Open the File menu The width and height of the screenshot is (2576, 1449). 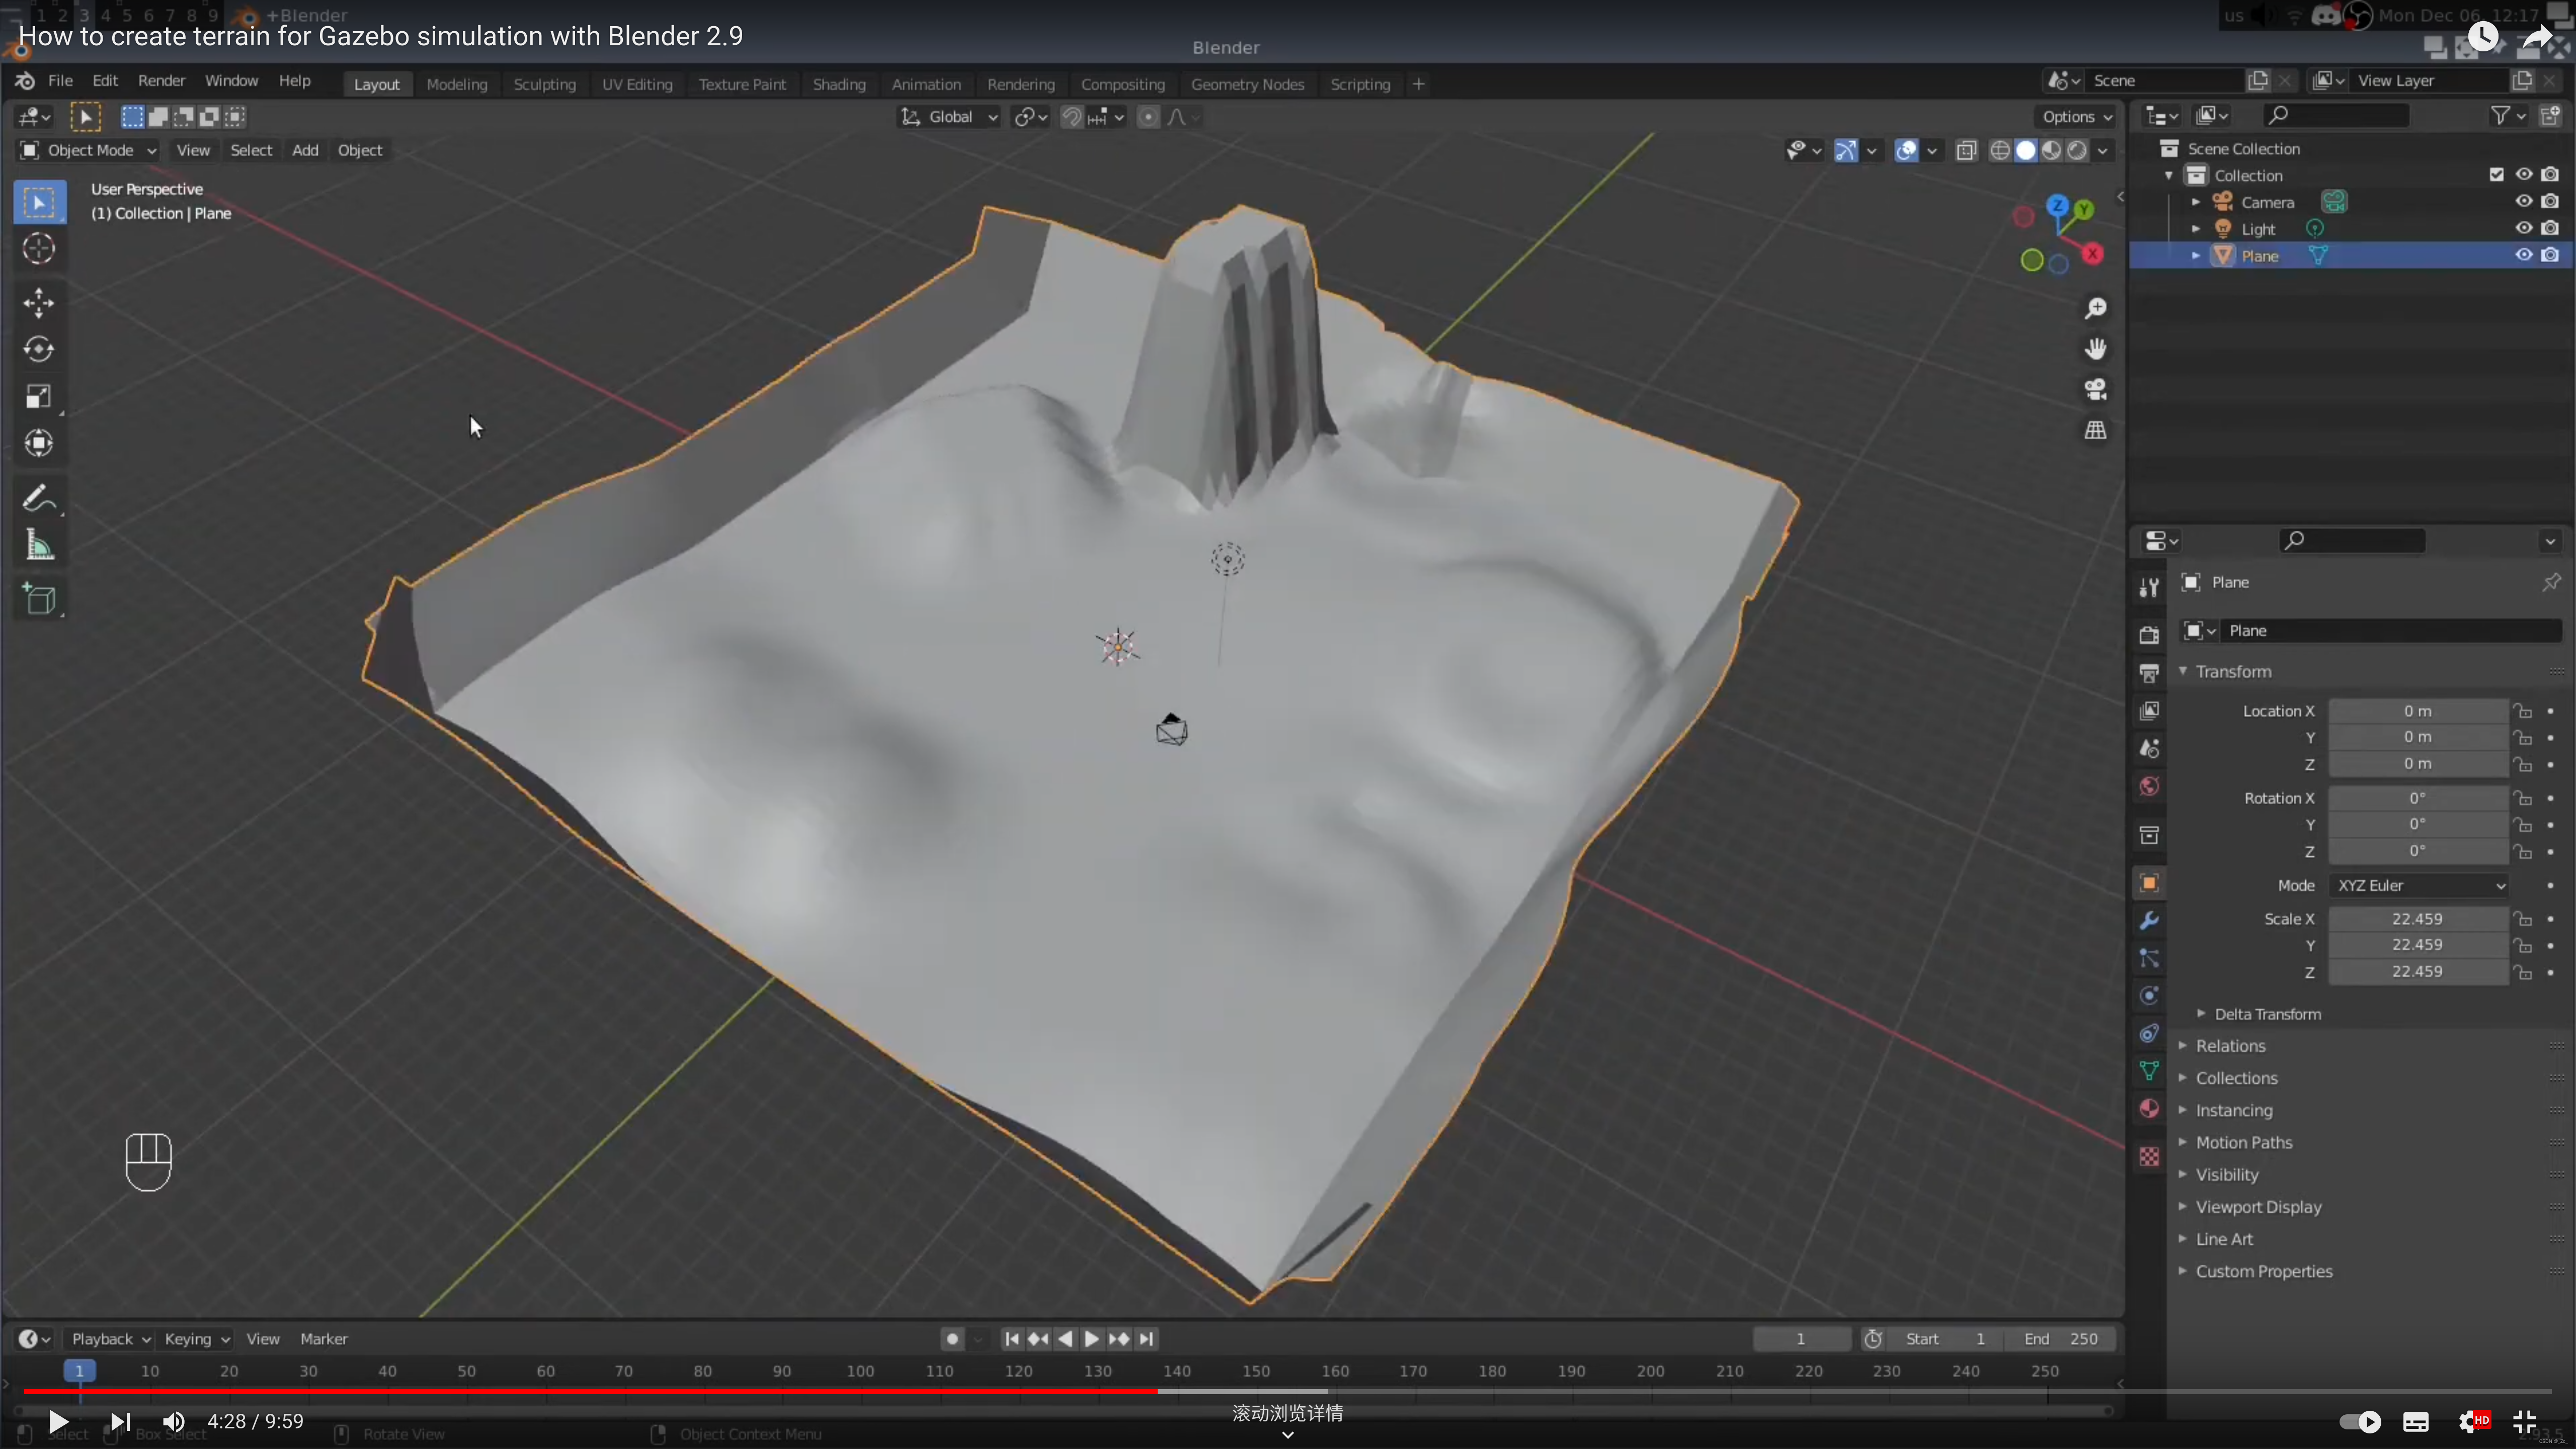click(x=60, y=81)
